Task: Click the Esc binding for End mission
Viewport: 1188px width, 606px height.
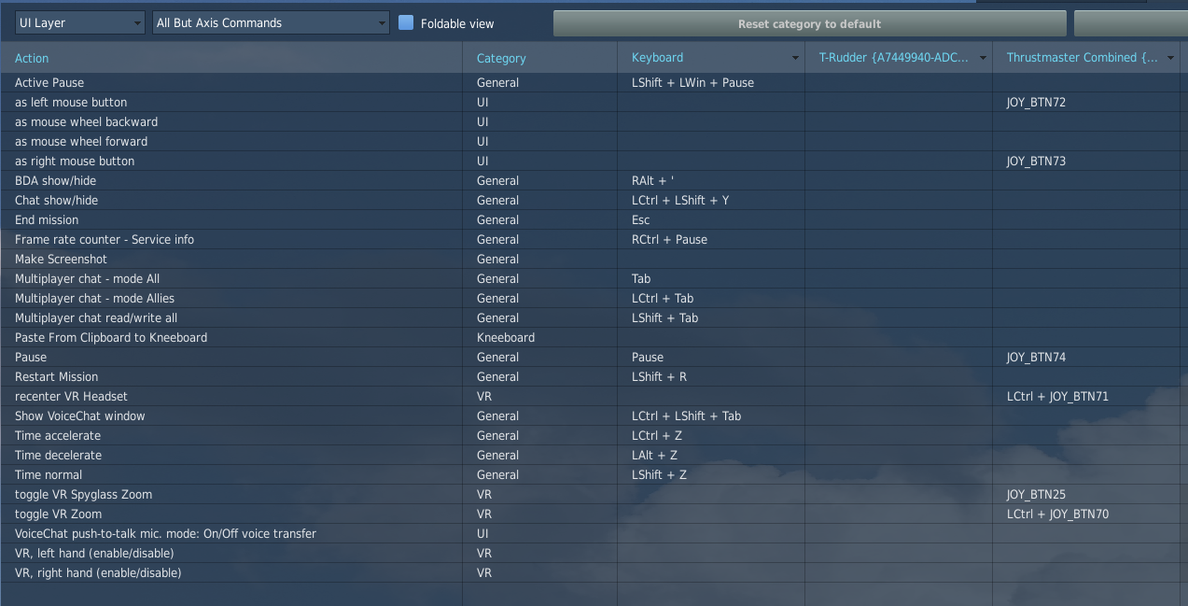Action: (642, 220)
